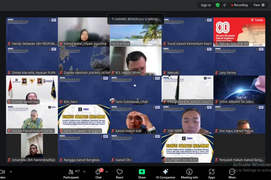271x180 pixels.
Task: Open the View layout menu
Action: point(259,5)
